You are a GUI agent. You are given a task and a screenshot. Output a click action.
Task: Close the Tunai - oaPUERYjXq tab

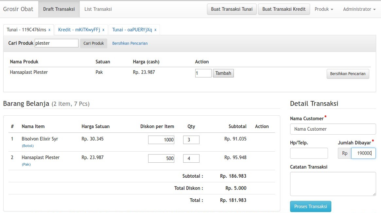[x=155, y=30]
